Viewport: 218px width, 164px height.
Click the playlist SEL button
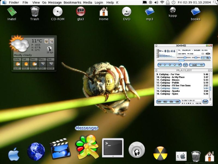(171, 102)
